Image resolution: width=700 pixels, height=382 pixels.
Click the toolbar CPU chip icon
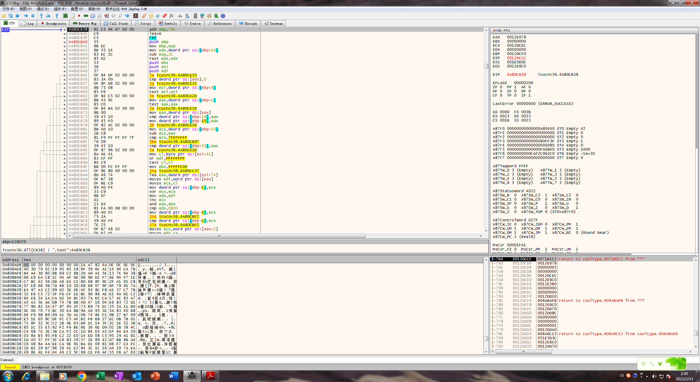(x=66, y=16)
